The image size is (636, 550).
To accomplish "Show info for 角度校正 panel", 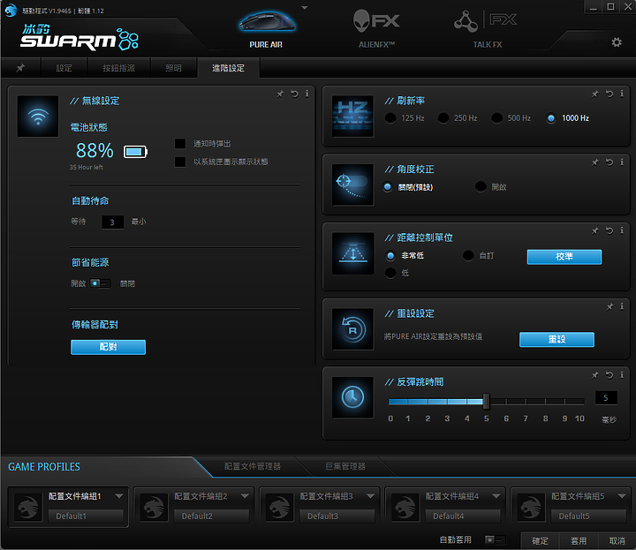I will 622,162.
